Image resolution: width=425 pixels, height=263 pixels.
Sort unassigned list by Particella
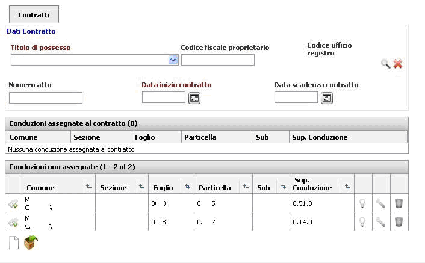(246, 187)
